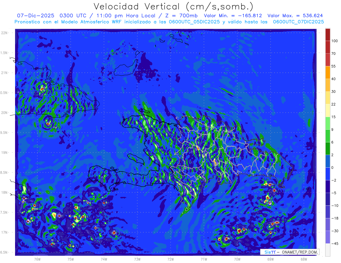Select the '19N' latitude label
The height and width of the screenshot is (263, 341).
(x=5, y=153)
